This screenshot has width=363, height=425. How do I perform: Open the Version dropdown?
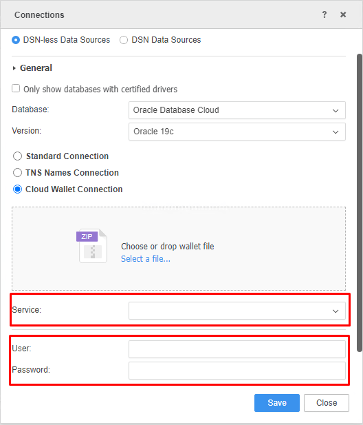(237, 132)
